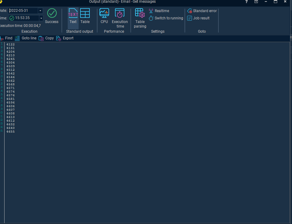The width and height of the screenshot is (292, 224).
Task: Go to Standard error output
Action: point(202,11)
